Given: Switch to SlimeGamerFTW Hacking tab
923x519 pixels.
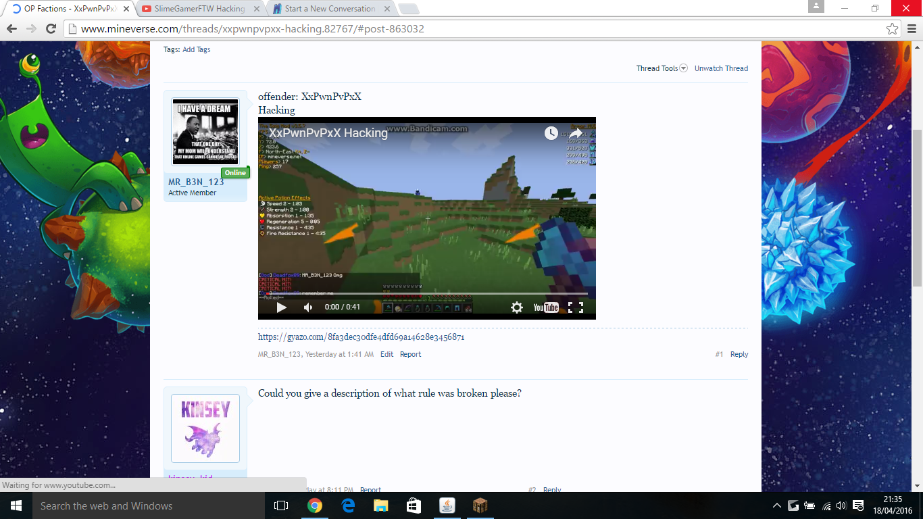Looking at the screenshot, I should coord(199,9).
